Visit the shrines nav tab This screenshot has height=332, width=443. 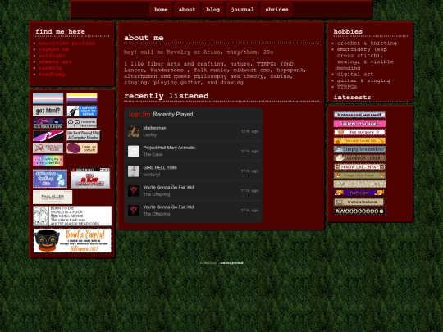(x=276, y=10)
